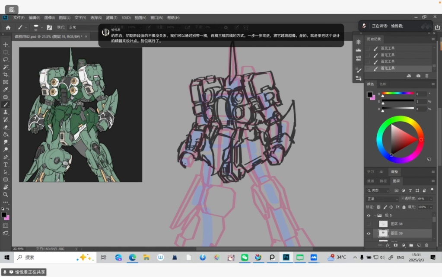Collapse group 组 5

[375, 216]
